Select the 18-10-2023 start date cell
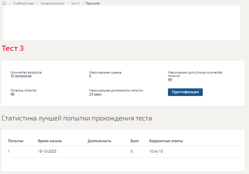Viewport: 249px width, 174px height. coord(47,152)
